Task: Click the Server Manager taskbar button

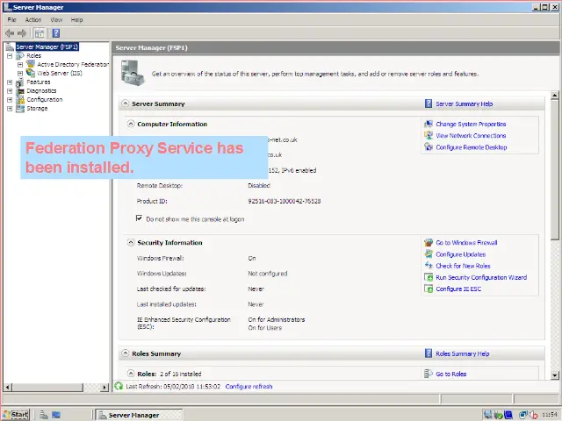Action: tap(139, 415)
